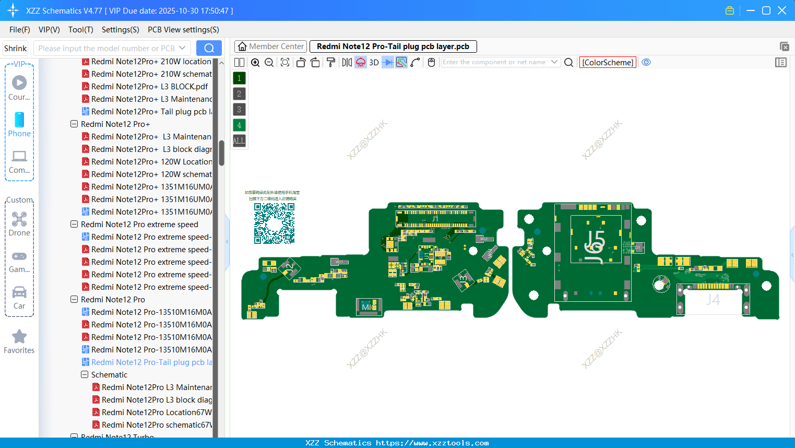Image resolution: width=795 pixels, height=448 pixels.
Task: Select the paint roller coloring tool
Action: tap(330, 62)
